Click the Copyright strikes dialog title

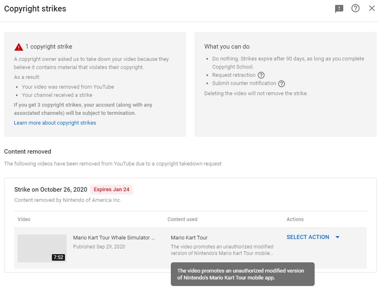tap(35, 9)
